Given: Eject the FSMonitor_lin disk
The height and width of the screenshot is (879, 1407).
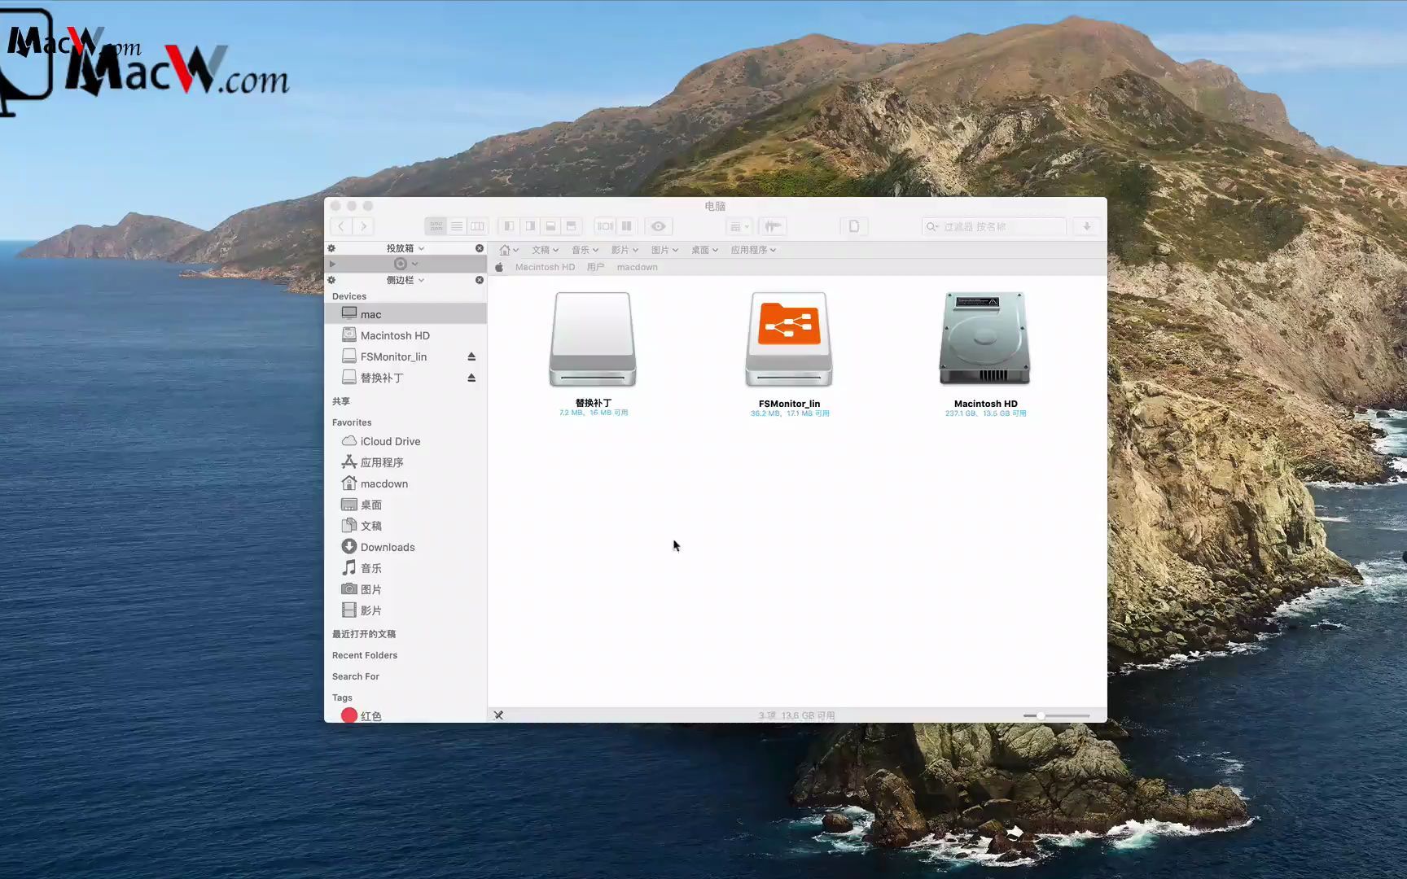Looking at the screenshot, I should coord(471,356).
